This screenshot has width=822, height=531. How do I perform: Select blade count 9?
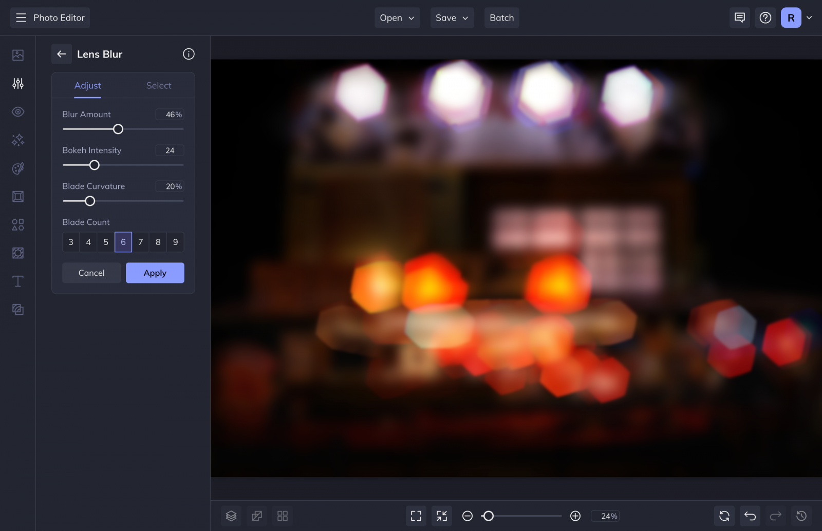(175, 242)
